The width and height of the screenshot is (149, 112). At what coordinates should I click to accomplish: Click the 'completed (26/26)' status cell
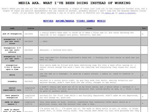click(31, 97)
